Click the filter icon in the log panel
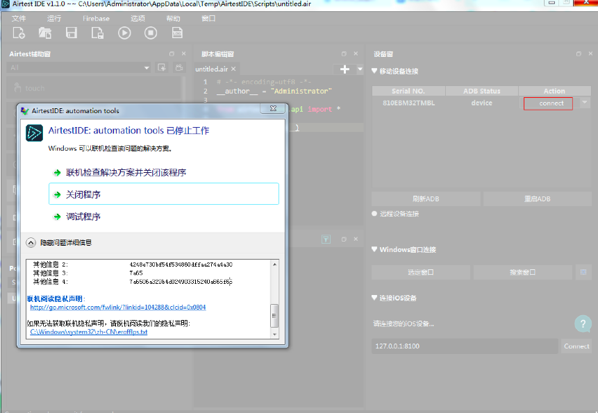The image size is (598, 413). coord(326,239)
